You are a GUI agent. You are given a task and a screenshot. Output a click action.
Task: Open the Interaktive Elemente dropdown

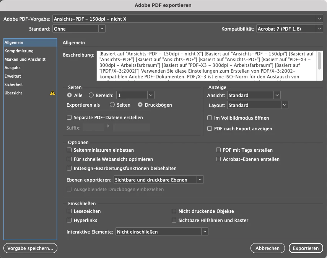point(162,231)
